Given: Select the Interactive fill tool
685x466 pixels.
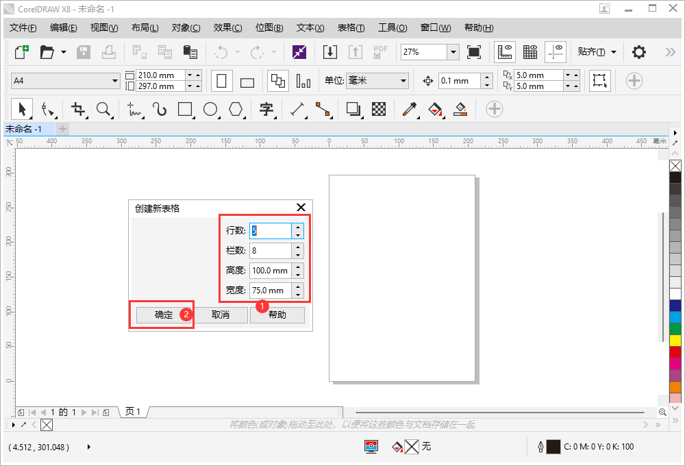Looking at the screenshot, I should [436, 109].
